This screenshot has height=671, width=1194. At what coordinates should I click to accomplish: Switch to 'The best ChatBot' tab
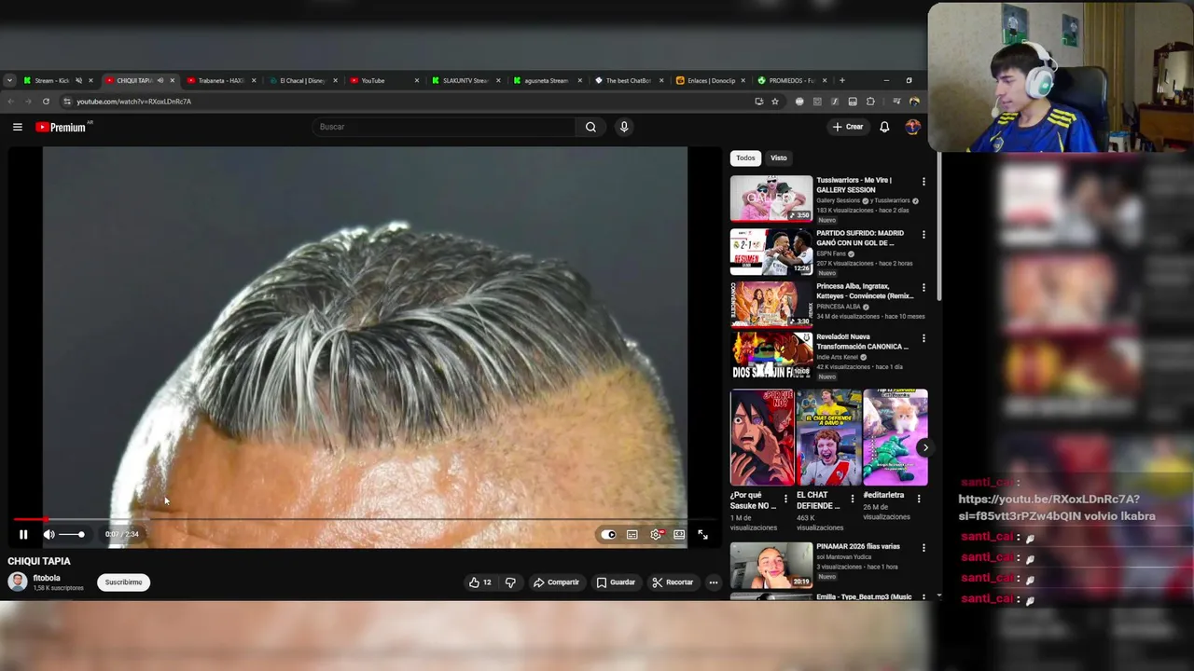pos(627,80)
